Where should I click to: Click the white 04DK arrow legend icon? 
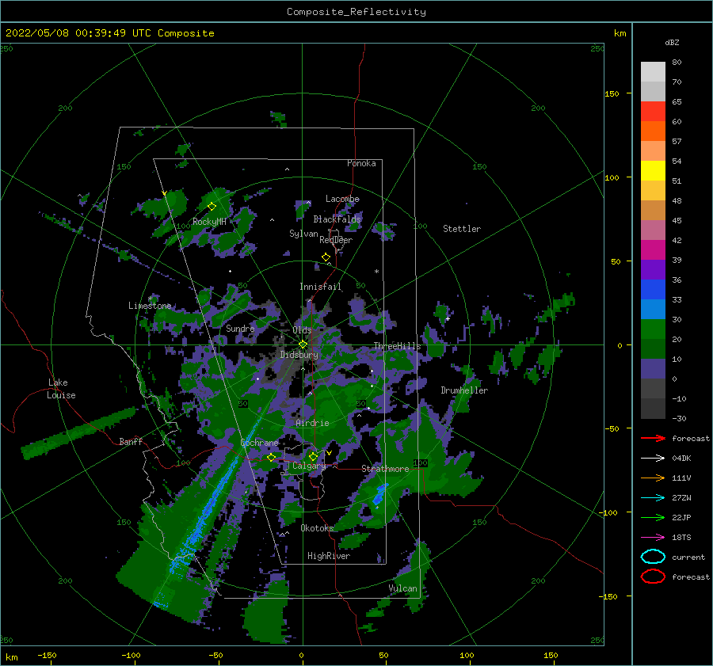(653, 459)
